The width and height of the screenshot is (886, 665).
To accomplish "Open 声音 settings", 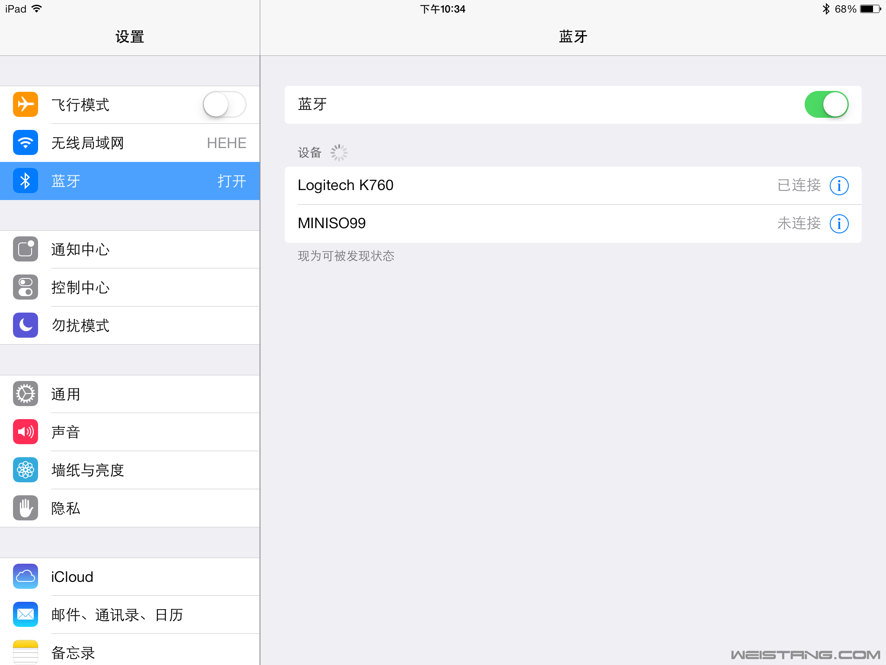I will click(x=130, y=432).
